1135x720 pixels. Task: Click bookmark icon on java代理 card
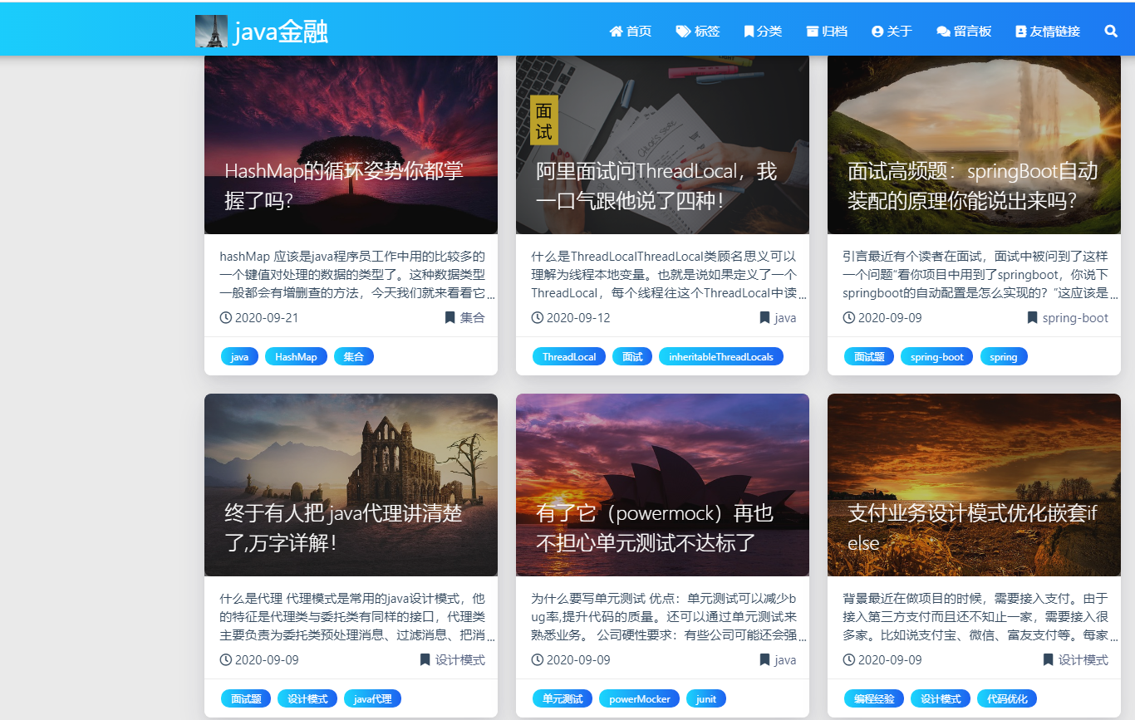425,659
